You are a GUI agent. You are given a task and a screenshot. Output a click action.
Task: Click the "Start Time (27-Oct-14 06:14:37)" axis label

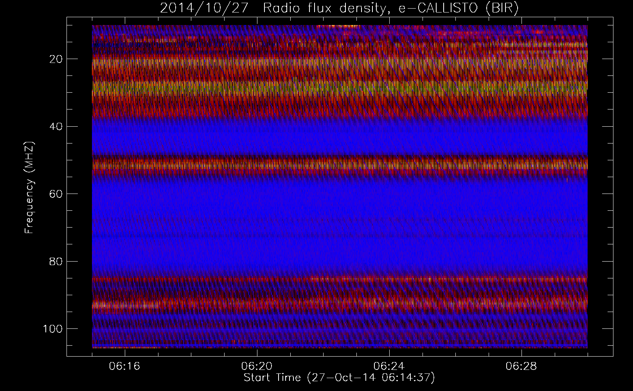click(339, 378)
